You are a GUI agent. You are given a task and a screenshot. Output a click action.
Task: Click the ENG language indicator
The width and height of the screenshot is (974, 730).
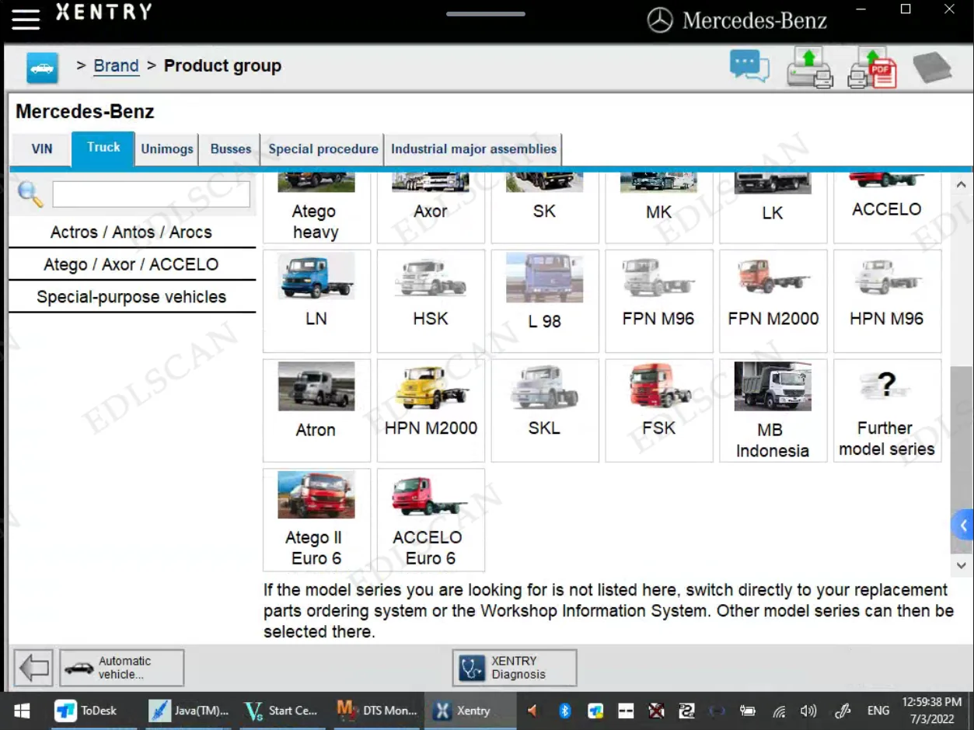pyautogui.click(x=878, y=711)
